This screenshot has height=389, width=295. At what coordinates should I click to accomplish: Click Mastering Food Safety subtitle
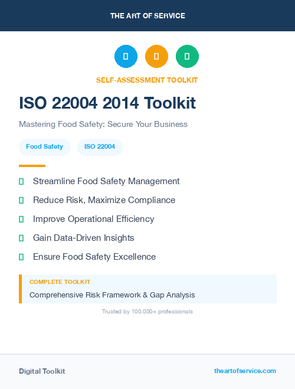[x=103, y=124]
